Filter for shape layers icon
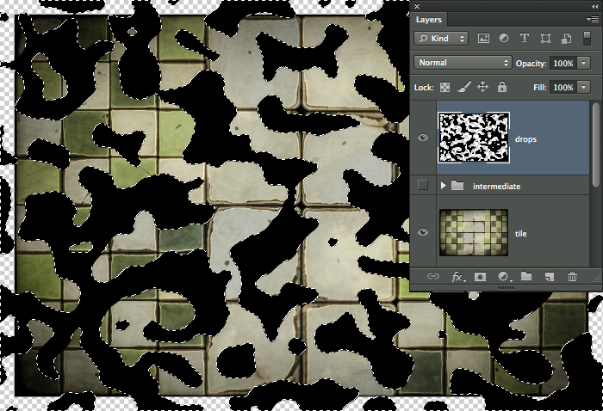 (545, 39)
